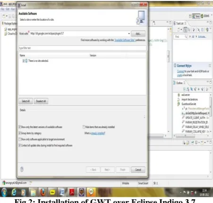Open the Task List view menu arrow
Image resolution: width=213 pixels, height=203 pixels.
[x=211, y=29]
